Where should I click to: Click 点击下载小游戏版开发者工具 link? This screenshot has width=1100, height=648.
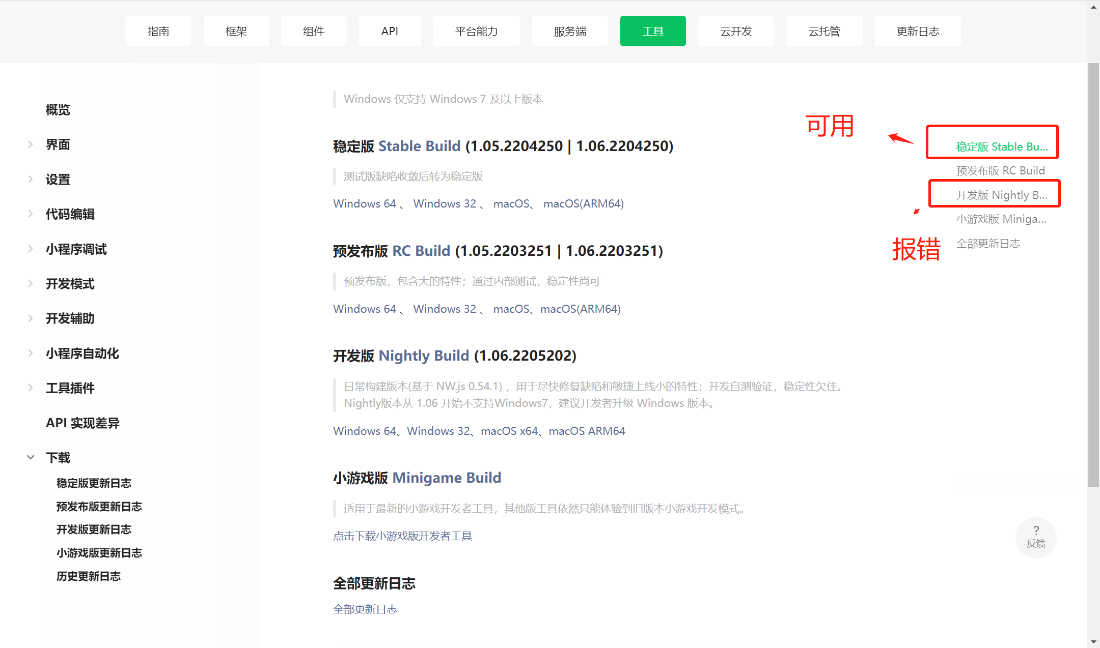(402, 536)
